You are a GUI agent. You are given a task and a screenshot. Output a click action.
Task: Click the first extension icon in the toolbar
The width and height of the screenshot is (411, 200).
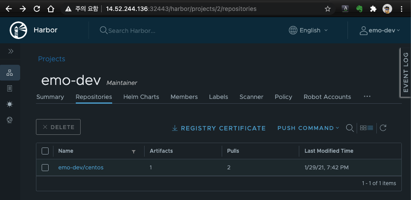(345, 9)
